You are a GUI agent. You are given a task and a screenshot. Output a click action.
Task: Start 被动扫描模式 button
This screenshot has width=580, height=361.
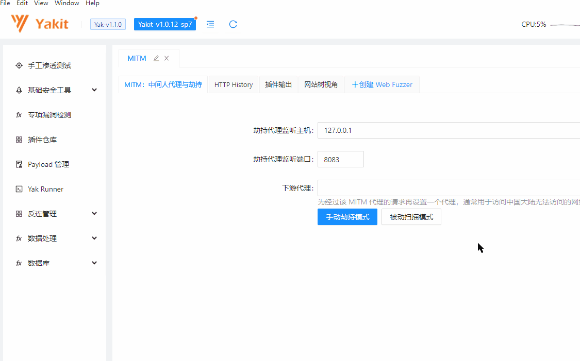point(411,217)
